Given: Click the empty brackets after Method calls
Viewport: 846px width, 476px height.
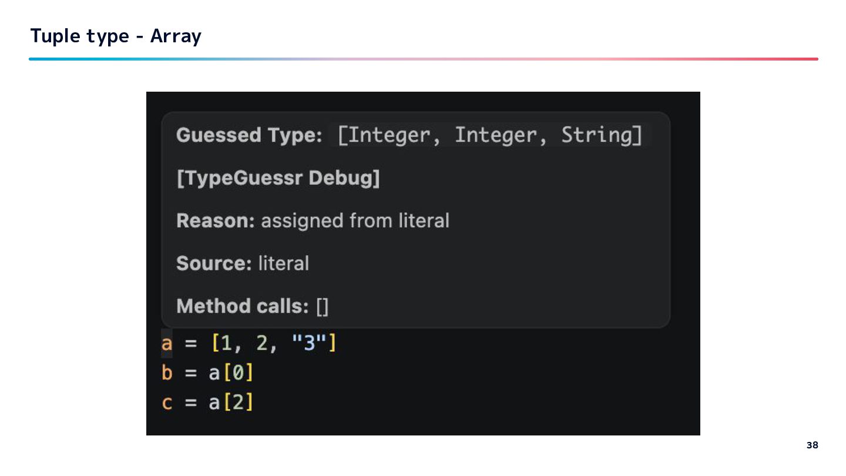Looking at the screenshot, I should 323,306.
